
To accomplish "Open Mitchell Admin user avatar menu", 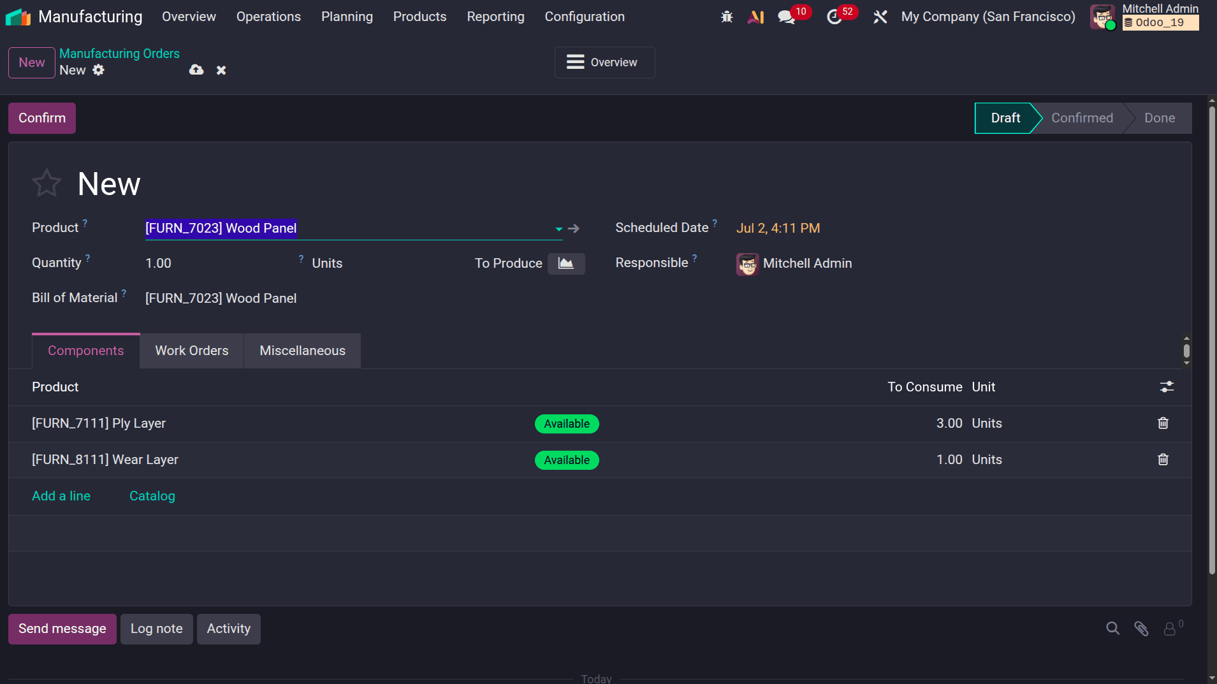I will [x=1102, y=17].
